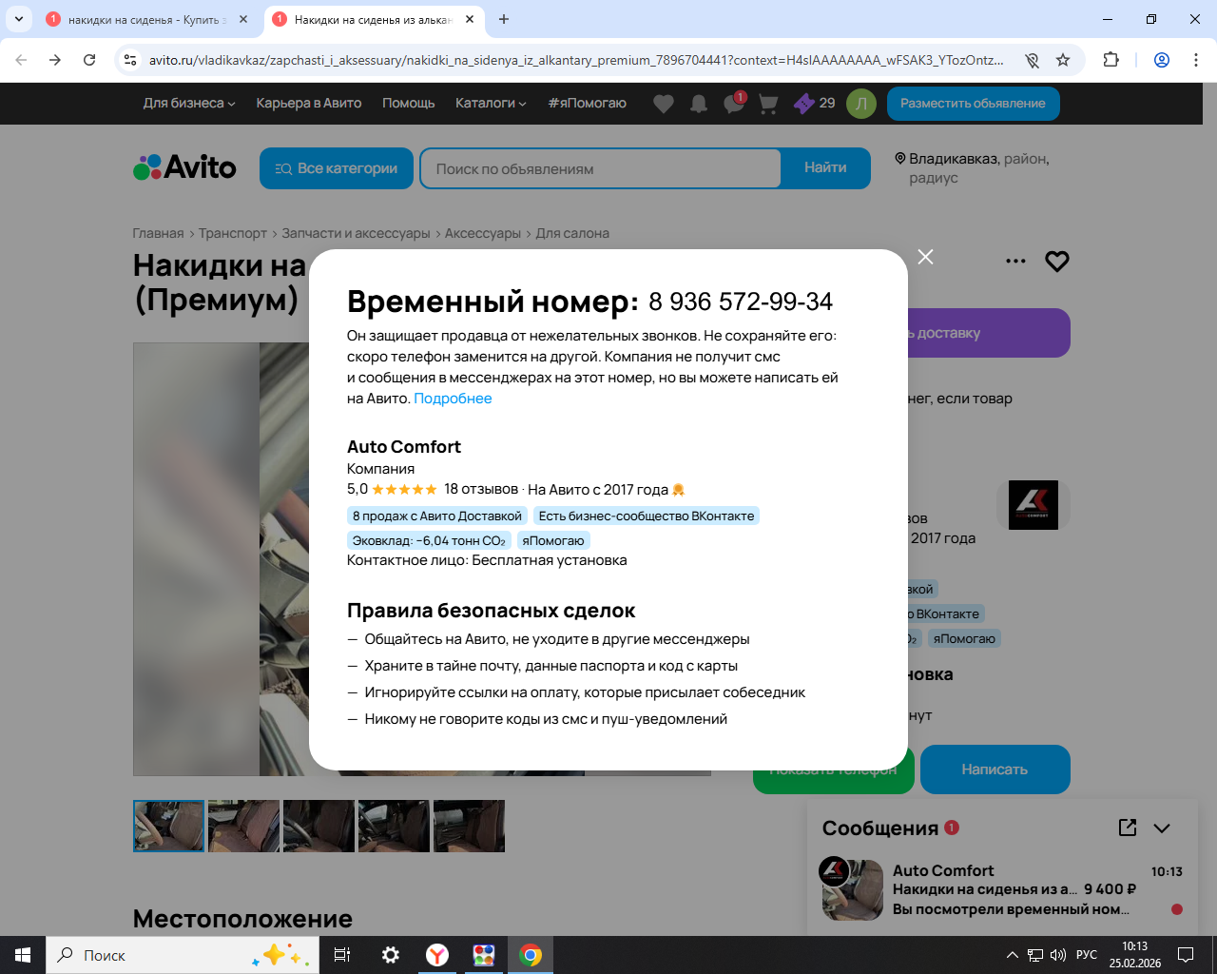The image size is (1217, 974).
Task: Open the bonus wallet showing 29
Action: point(815,103)
